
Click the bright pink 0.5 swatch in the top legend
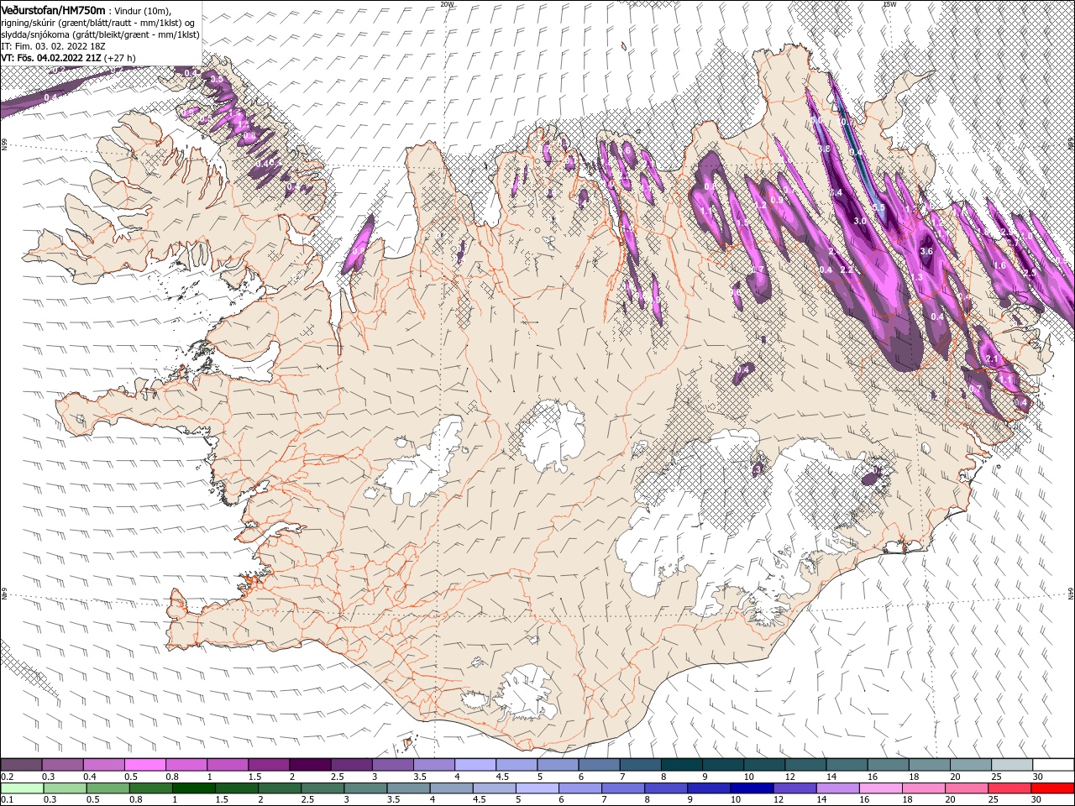(x=144, y=765)
